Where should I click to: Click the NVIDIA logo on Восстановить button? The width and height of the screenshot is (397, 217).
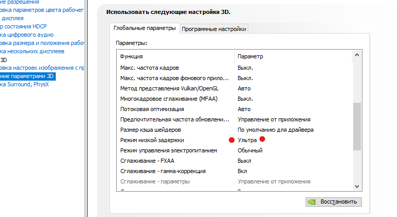click(311, 202)
